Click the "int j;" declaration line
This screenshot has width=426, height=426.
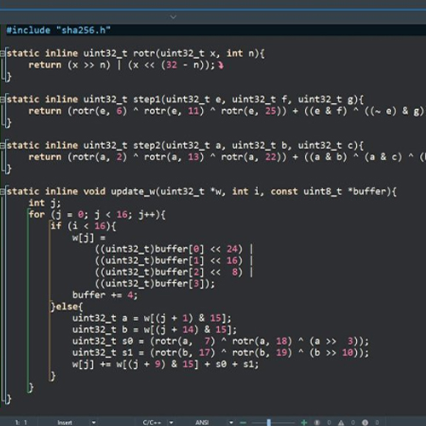tap(44, 203)
